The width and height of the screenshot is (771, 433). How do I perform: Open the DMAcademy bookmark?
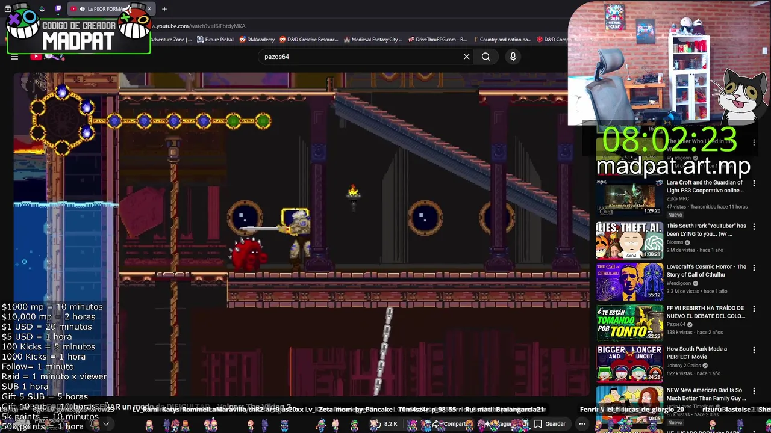click(257, 40)
